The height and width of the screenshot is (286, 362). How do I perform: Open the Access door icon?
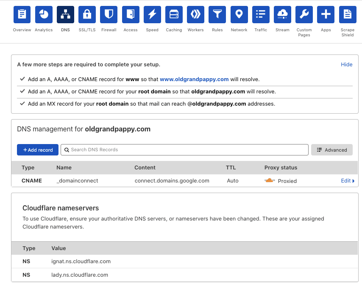click(131, 14)
